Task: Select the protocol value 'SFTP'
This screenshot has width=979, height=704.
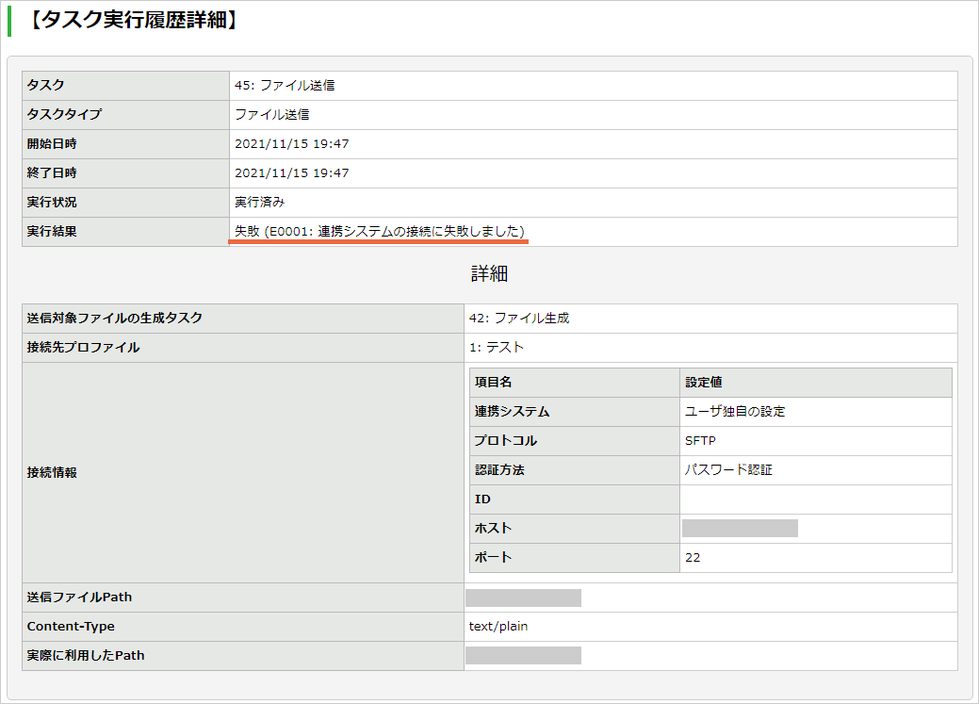Action: (700, 441)
